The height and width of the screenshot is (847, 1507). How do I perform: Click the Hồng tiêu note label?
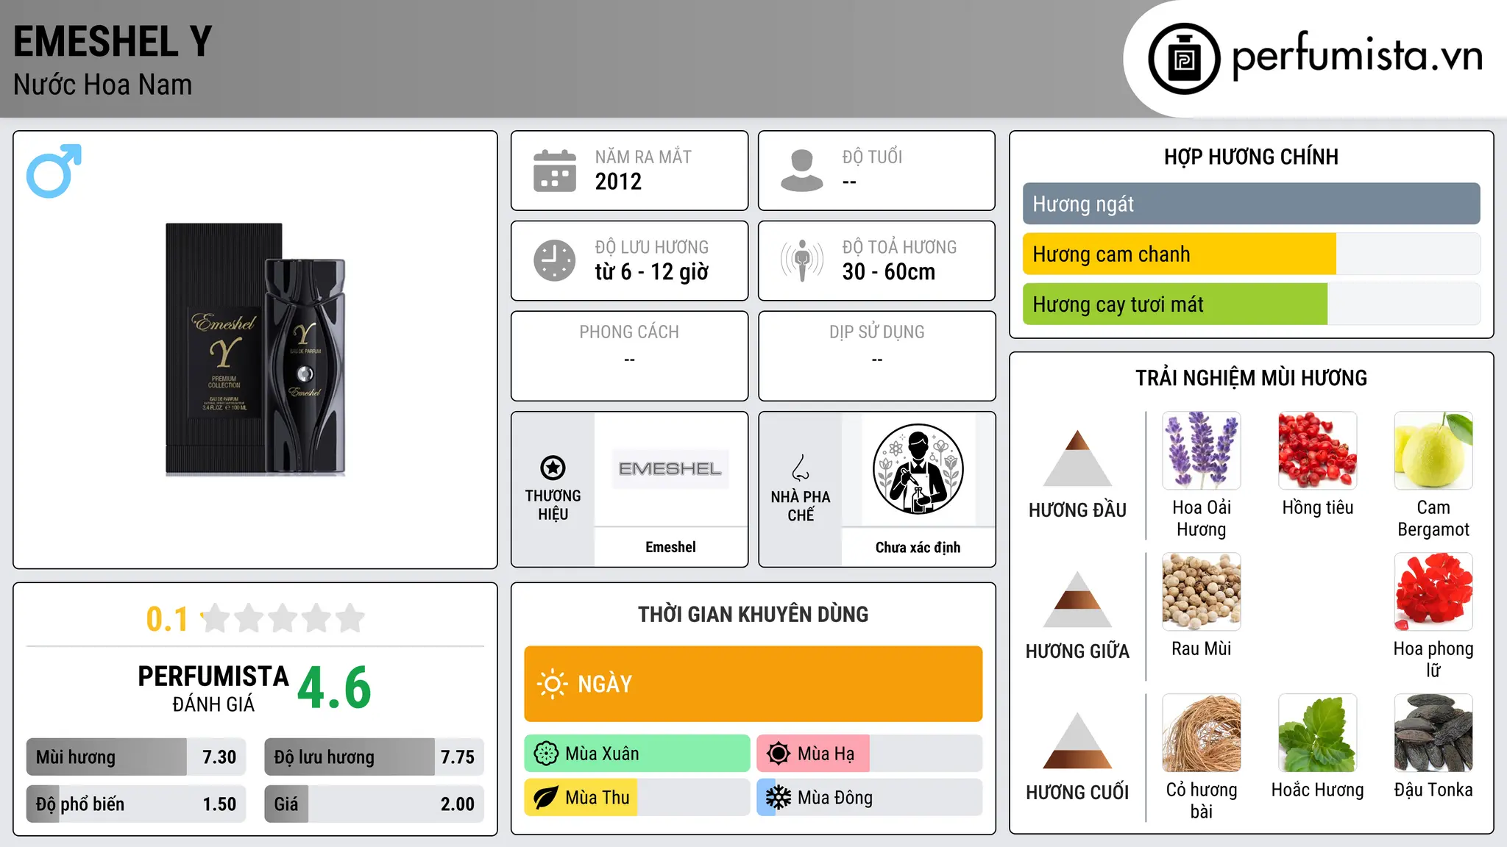coord(1318,507)
